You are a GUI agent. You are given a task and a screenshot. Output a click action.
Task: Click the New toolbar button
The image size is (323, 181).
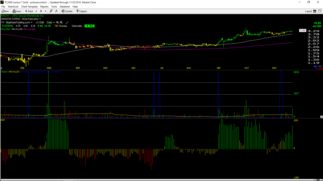(x=5, y=11)
